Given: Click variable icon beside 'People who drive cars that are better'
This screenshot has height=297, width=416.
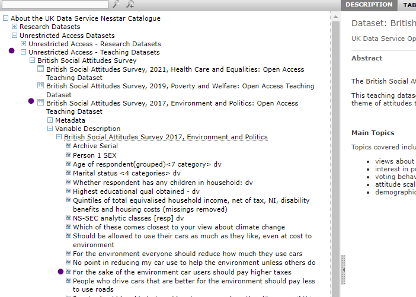Looking at the screenshot, I should (68, 280).
